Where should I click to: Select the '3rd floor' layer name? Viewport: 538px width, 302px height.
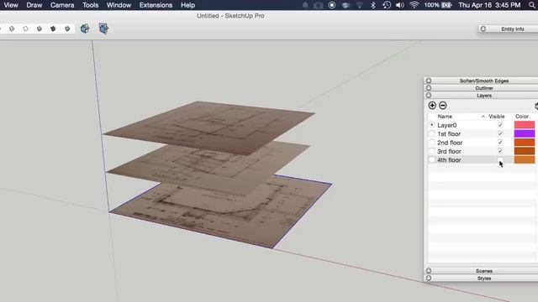pyautogui.click(x=449, y=151)
